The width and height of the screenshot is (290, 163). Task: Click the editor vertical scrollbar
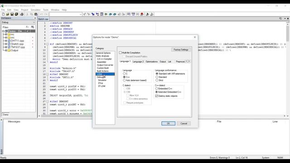tap(288, 68)
